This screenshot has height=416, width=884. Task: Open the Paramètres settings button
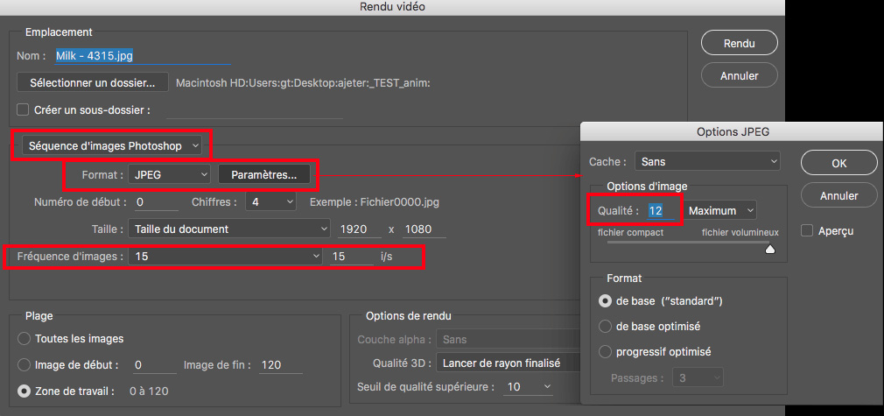[263, 174]
